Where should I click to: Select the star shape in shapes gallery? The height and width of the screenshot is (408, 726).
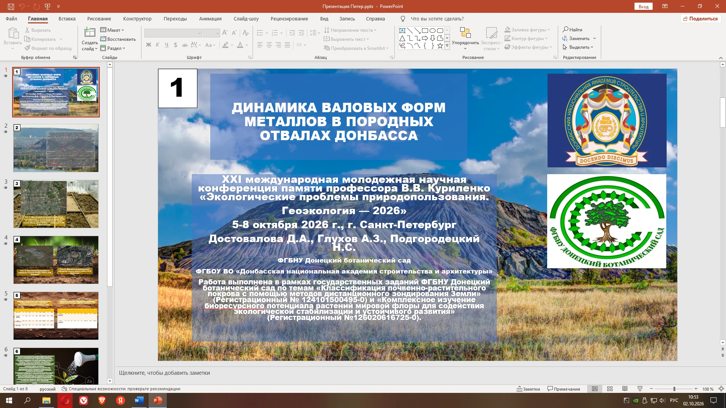(x=440, y=46)
